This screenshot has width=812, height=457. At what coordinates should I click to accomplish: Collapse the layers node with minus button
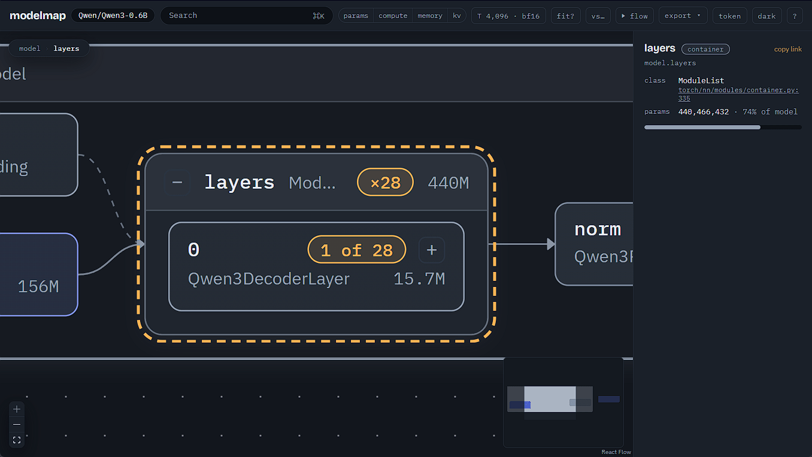tap(177, 182)
